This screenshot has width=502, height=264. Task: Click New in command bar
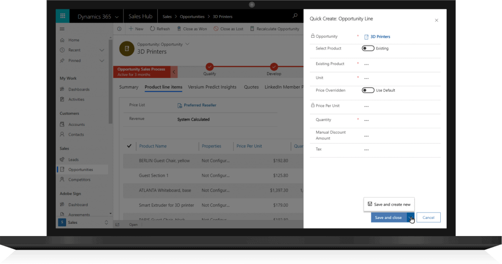tap(136, 29)
